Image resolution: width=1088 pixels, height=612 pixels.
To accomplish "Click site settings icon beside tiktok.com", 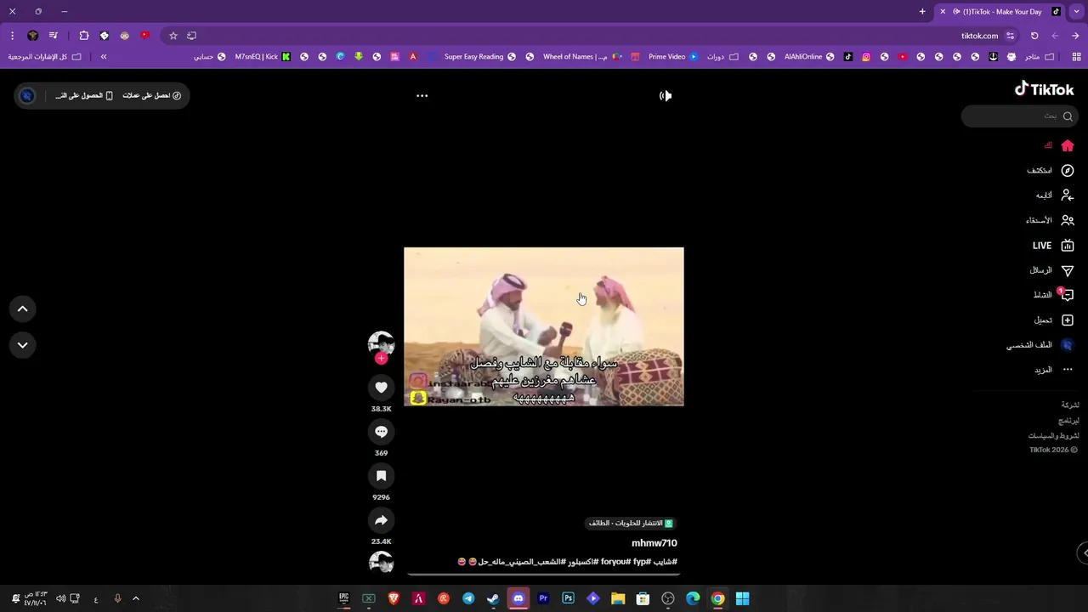I will click(x=1010, y=36).
